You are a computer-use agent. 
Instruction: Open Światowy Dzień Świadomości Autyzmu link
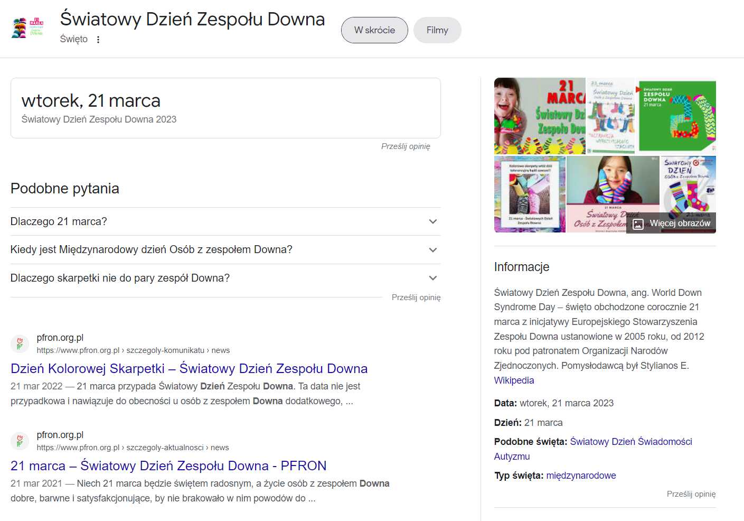click(x=593, y=449)
